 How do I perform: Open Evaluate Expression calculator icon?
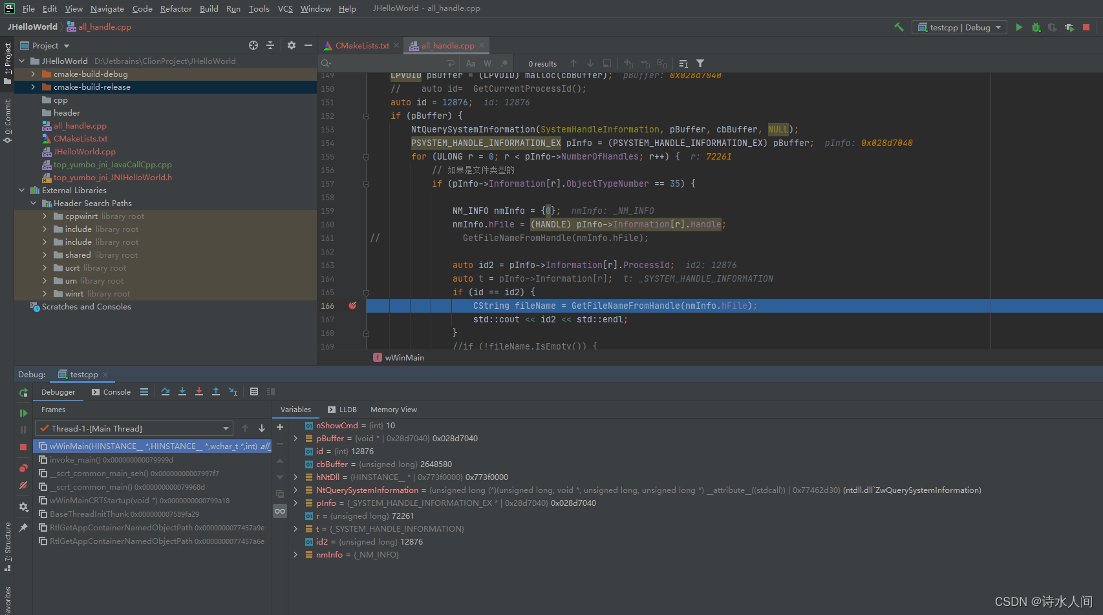(x=254, y=391)
